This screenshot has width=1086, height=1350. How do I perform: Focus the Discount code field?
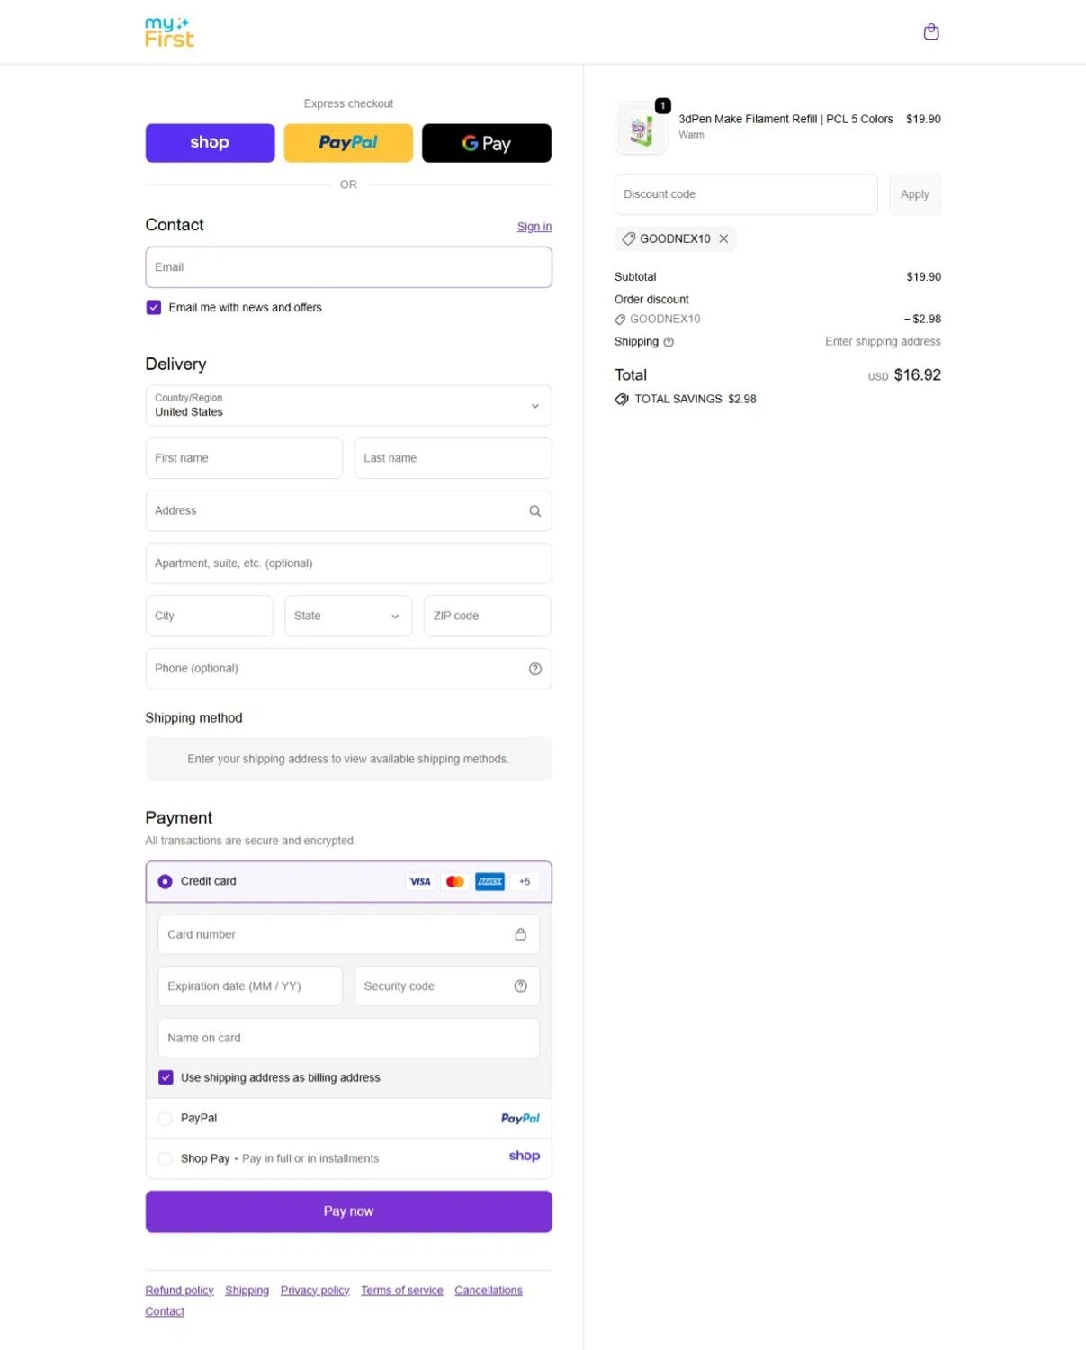click(746, 194)
